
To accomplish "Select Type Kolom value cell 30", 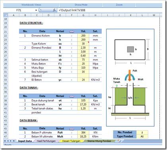I will [83, 44].
